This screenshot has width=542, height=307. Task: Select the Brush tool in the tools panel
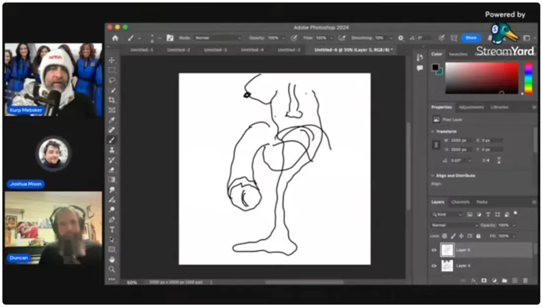pos(111,140)
